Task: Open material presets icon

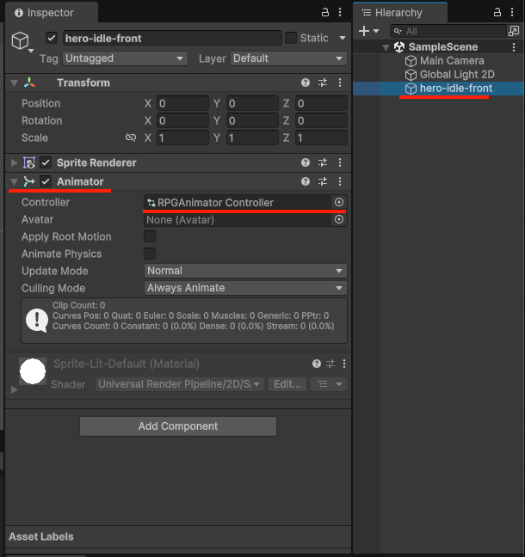Action: (330, 364)
